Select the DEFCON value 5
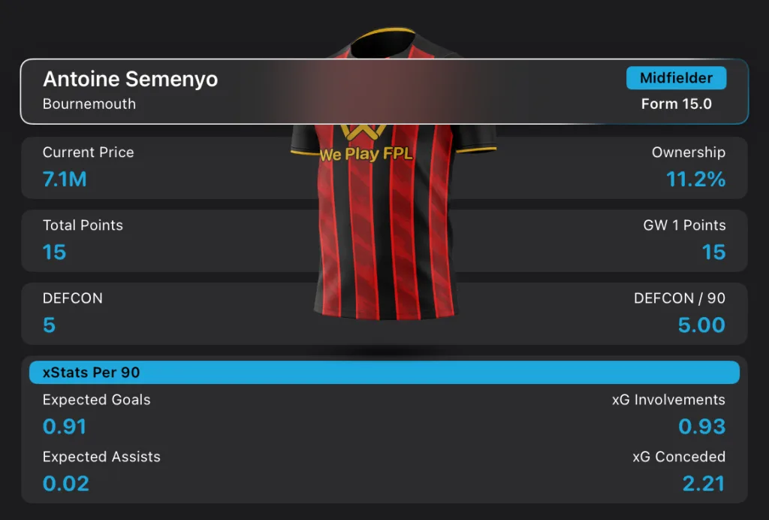The height and width of the screenshot is (520, 769). (x=49, y=325)
